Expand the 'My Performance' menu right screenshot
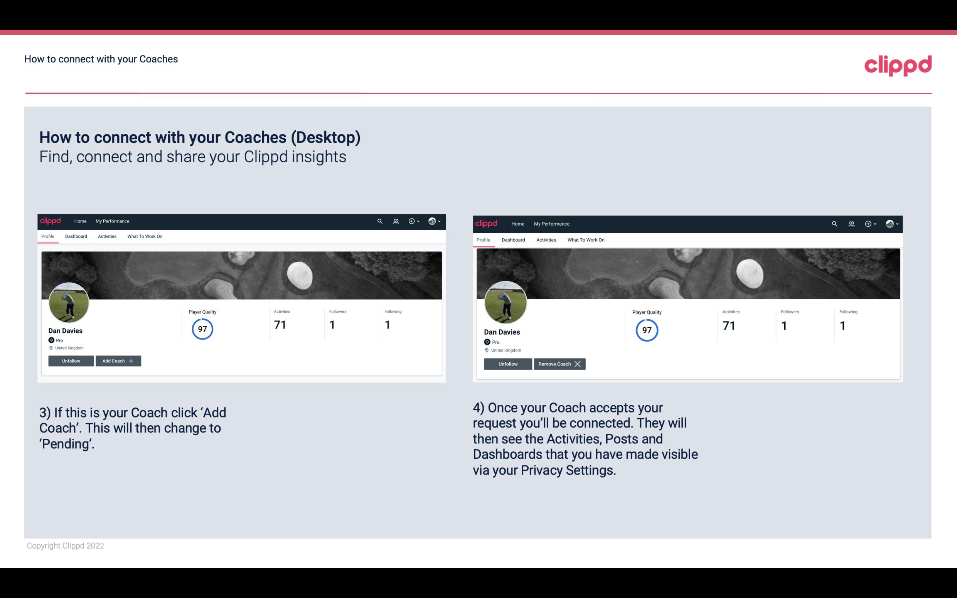 (552, 223)
